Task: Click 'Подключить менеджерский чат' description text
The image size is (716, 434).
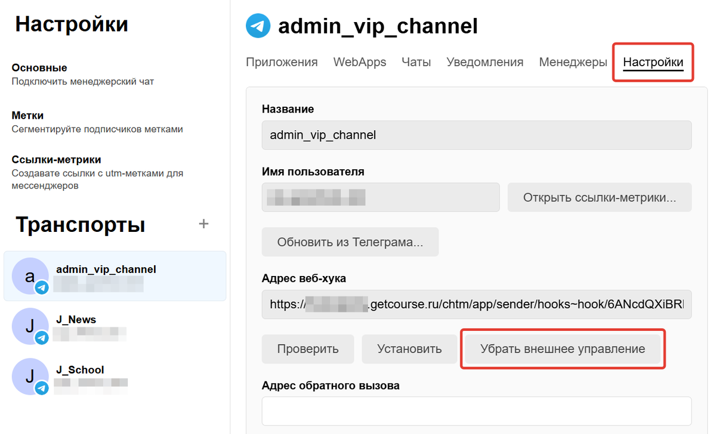Action: 83,82
